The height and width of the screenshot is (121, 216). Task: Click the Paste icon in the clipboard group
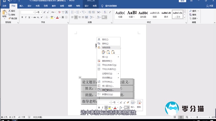4,13
